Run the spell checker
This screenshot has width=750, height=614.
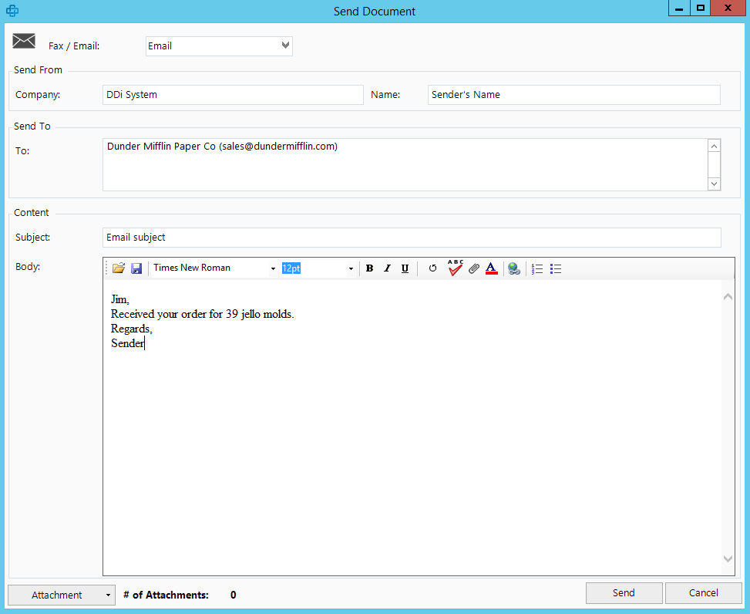click(455, 268)
